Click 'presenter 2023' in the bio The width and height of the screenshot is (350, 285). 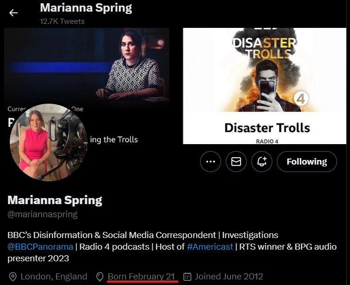point(38,258)
